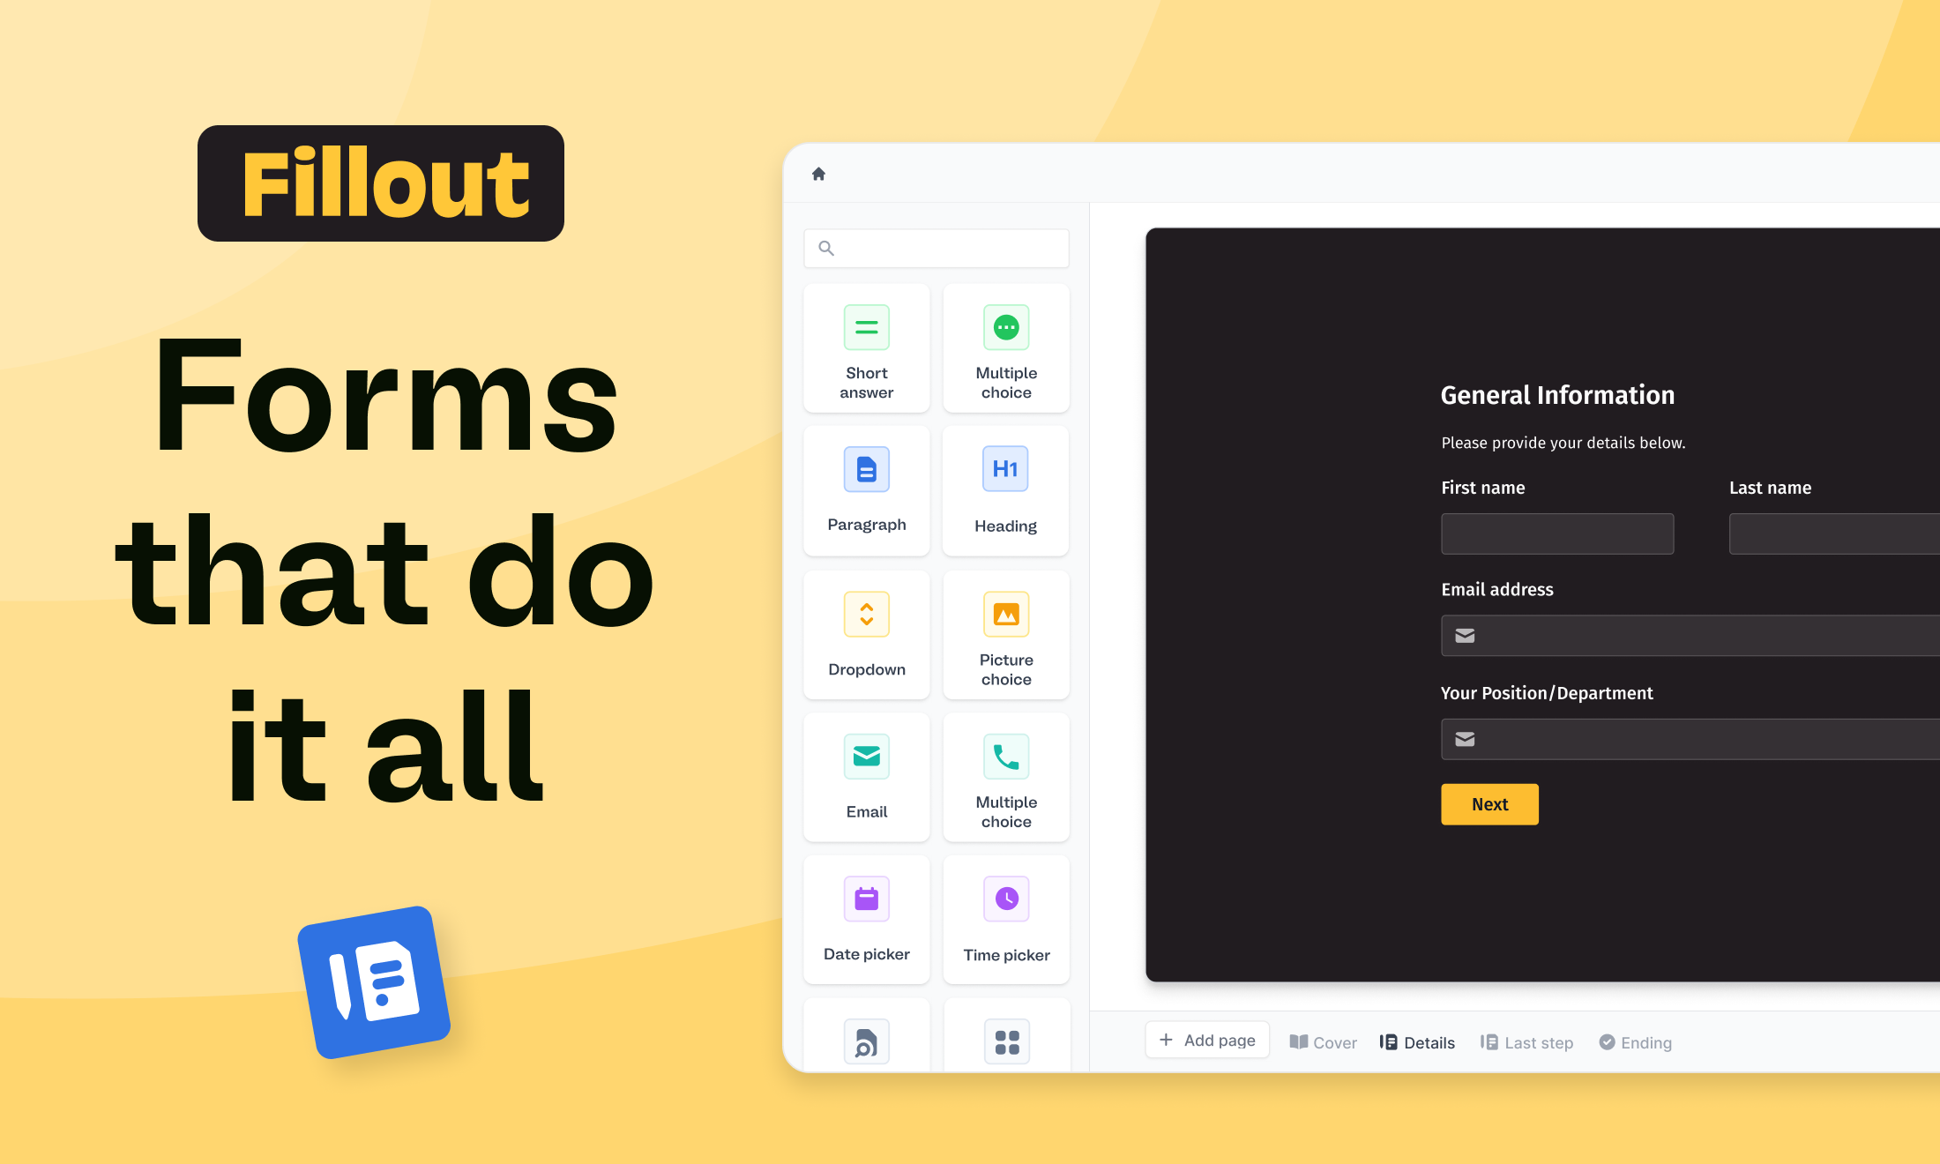This screenshot has height=1164, width=1940.
Task: Click the home icon in the top bar
Action: 819,173
